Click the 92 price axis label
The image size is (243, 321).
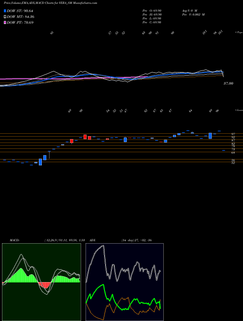click(233, 137)
